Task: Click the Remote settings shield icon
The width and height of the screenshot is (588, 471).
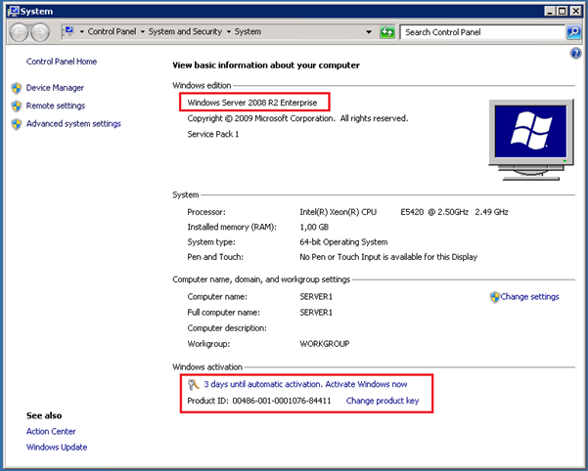Action: tap(17, 106)
